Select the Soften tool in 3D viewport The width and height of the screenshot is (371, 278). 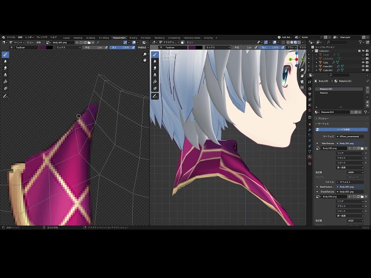coord(155,61)
